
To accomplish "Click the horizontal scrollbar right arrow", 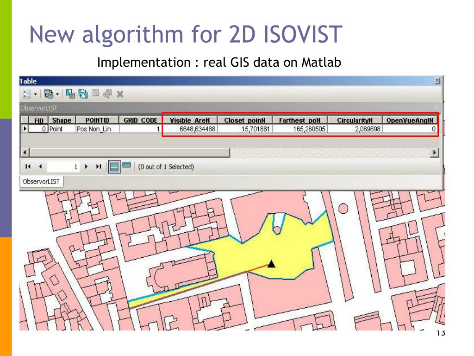I will click(434, 152).
